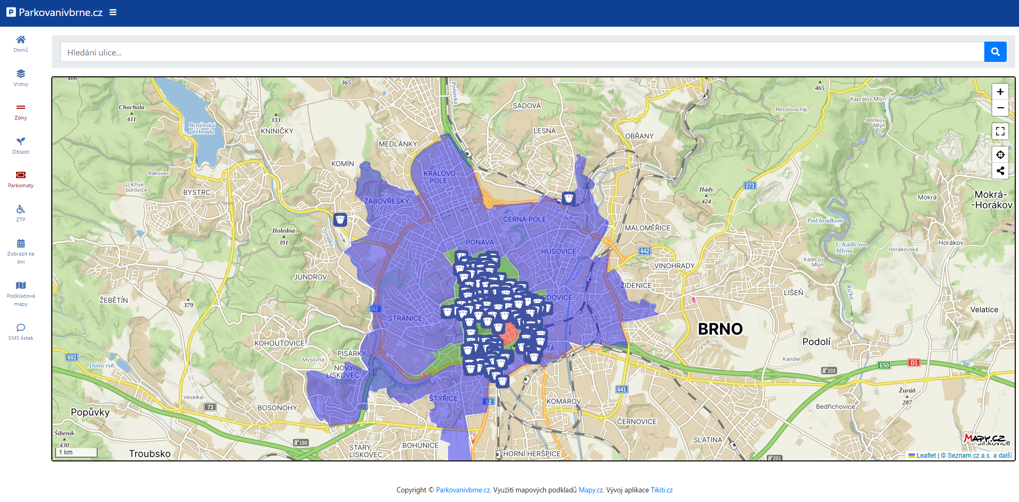The width and height of the screenshot is (1019, 502).
Task: Open the SMS lístek section
Action: 21,332
